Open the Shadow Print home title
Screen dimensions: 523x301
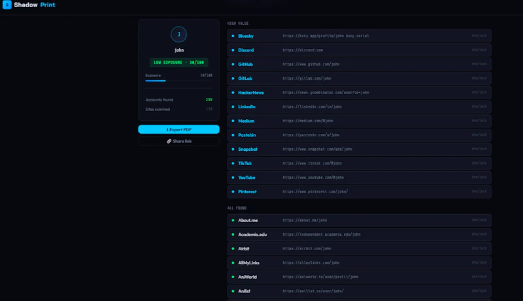tap(35, 5)
